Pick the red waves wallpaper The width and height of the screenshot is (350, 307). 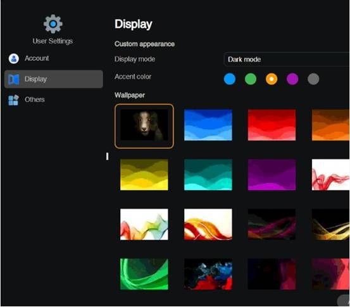click(x=272, y=125)
